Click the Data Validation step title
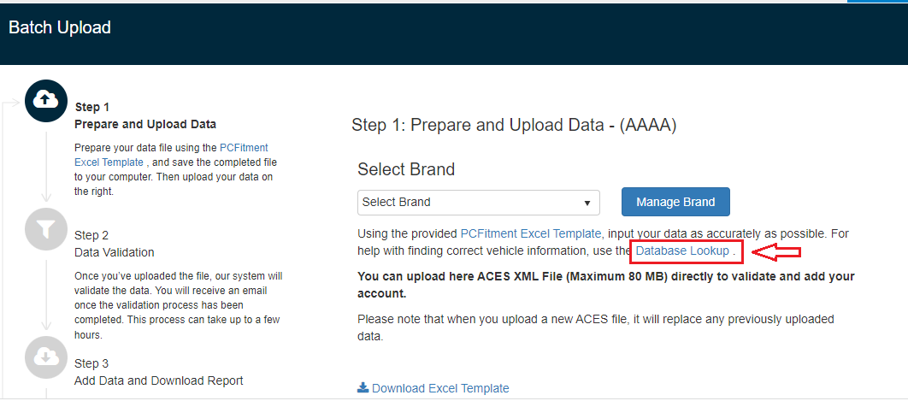 pos(115,252)
